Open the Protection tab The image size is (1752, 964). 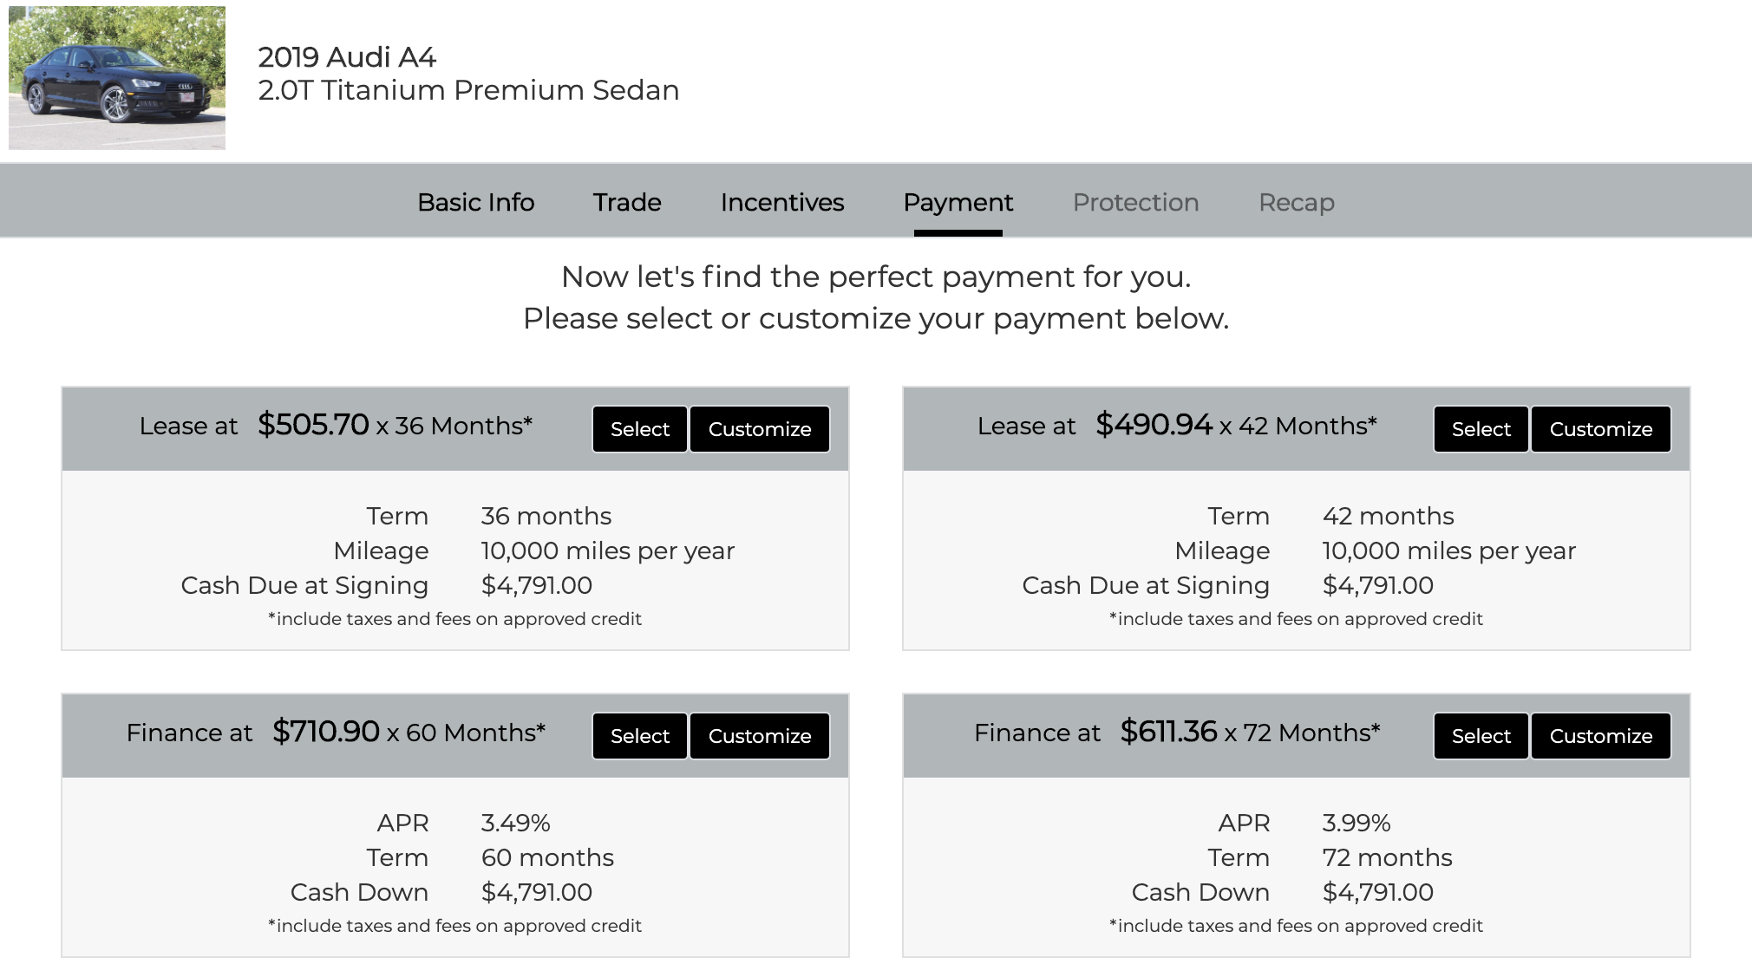click(x=1136, y=202)
